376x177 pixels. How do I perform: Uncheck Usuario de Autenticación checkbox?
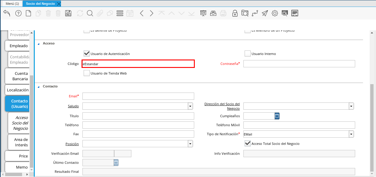click(x=87, y=53)
